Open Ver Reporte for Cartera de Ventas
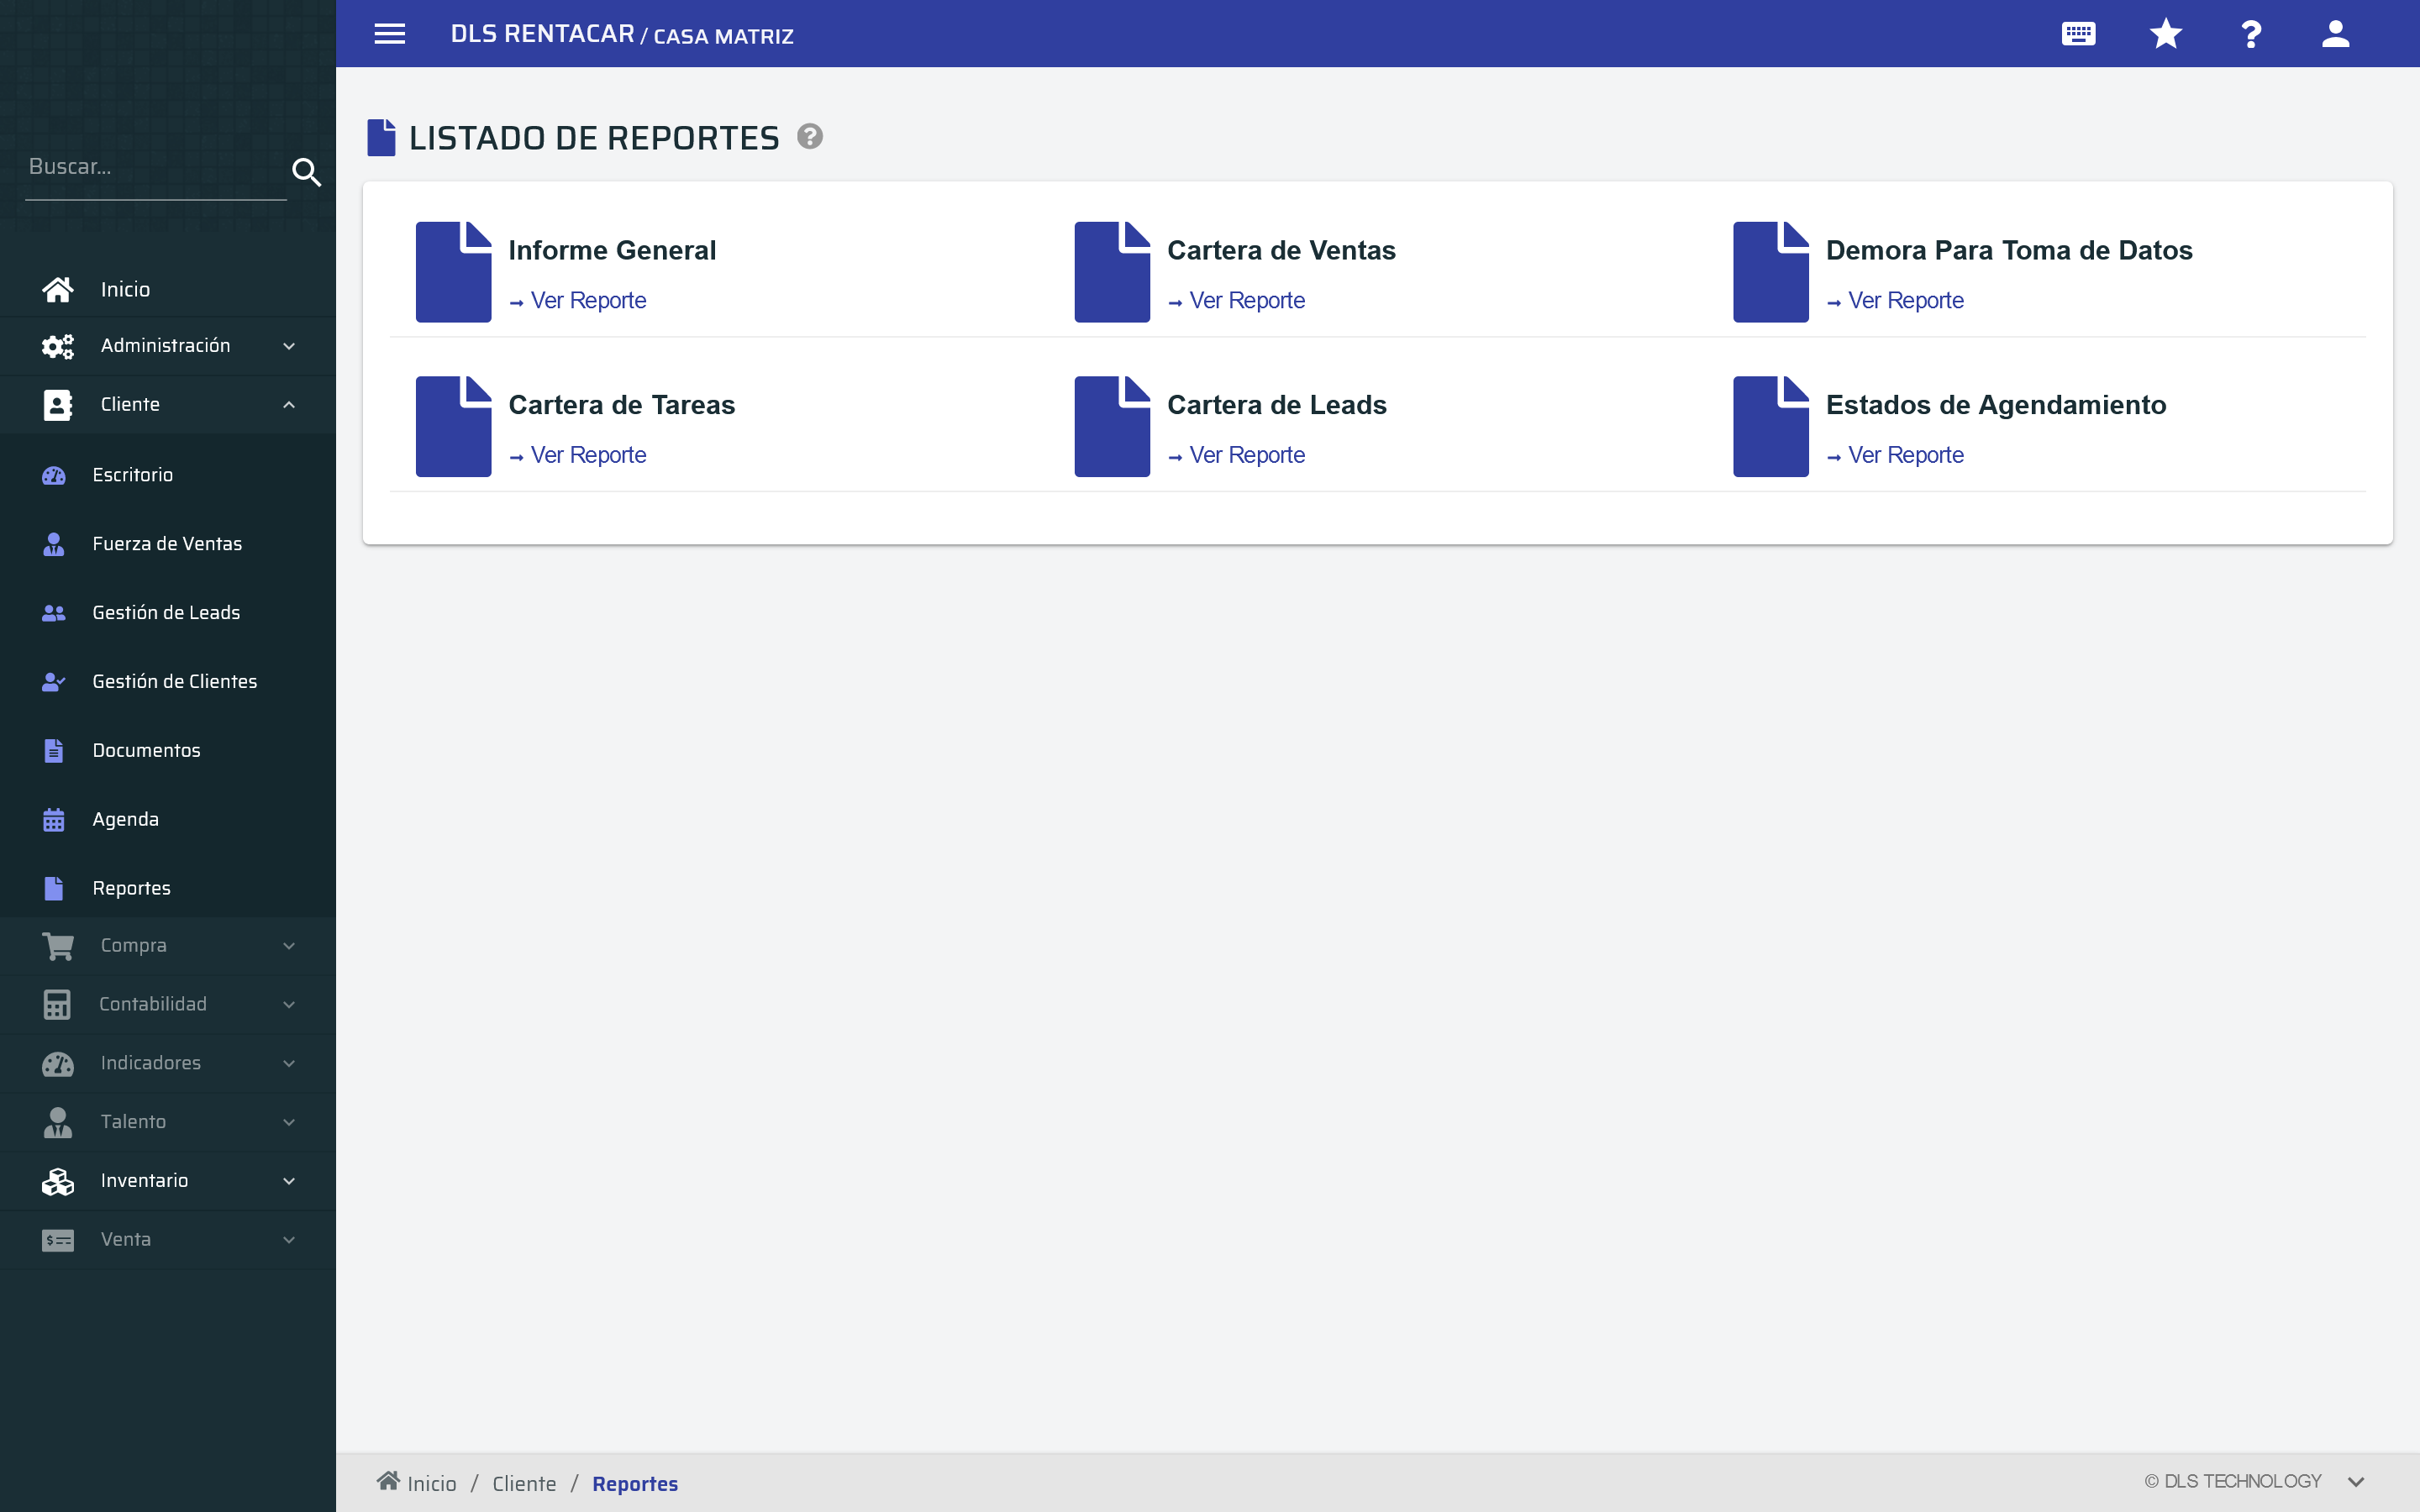Screen dimensions: 2420x1512 click(1246, 301)
